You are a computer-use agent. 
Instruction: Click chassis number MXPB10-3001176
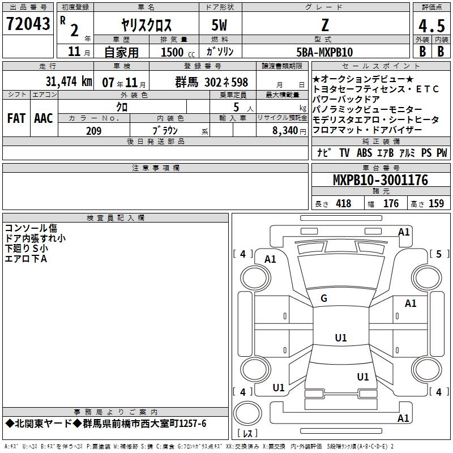pos(381,180)
